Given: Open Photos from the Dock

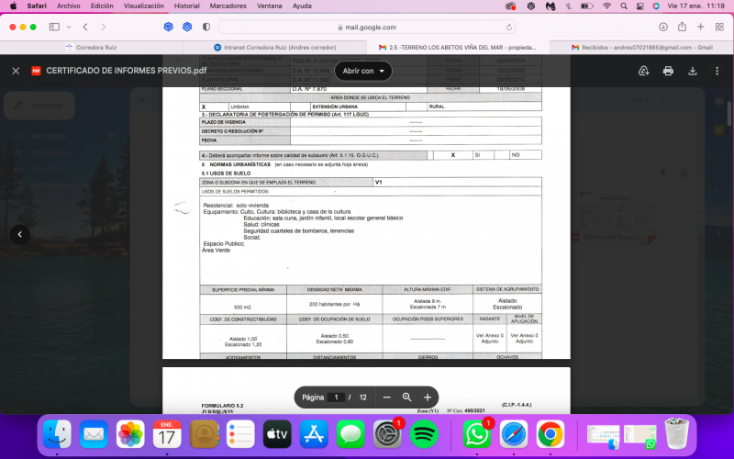Looking at the screenshot, I should pos(130,434).
